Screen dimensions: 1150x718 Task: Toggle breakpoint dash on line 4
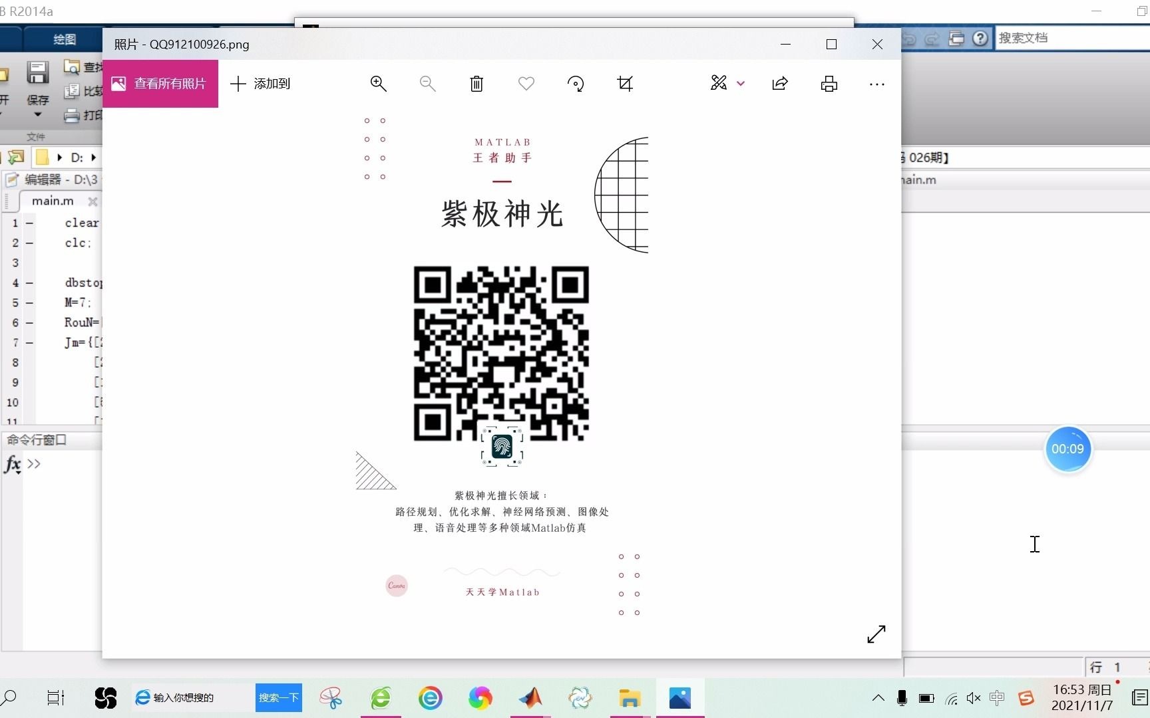coord(29,283)
